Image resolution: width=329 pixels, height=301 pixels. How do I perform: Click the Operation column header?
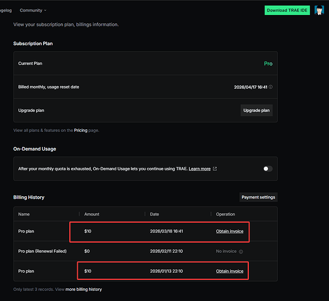(x=225, y=214)
